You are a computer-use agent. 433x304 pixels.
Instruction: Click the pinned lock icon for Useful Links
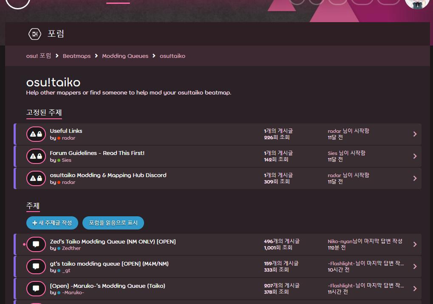coord(36,134)
